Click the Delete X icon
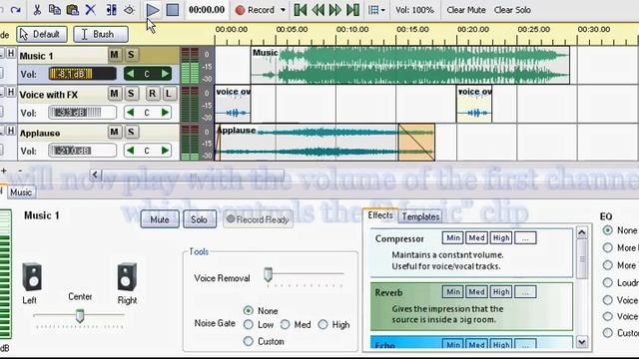 coord(91,10)
